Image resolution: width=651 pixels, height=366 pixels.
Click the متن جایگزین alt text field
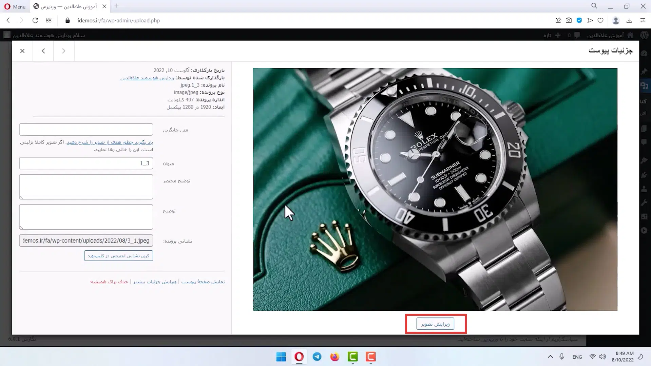pyautogui.click(x=86, y=130)
